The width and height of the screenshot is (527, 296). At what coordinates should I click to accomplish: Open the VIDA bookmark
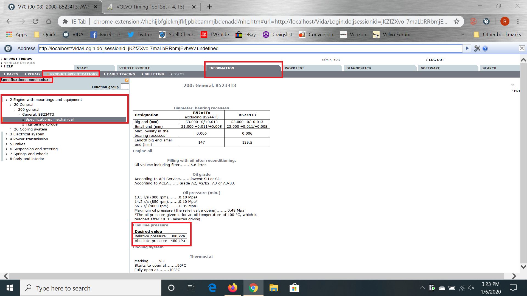click(x=73, y=35)
